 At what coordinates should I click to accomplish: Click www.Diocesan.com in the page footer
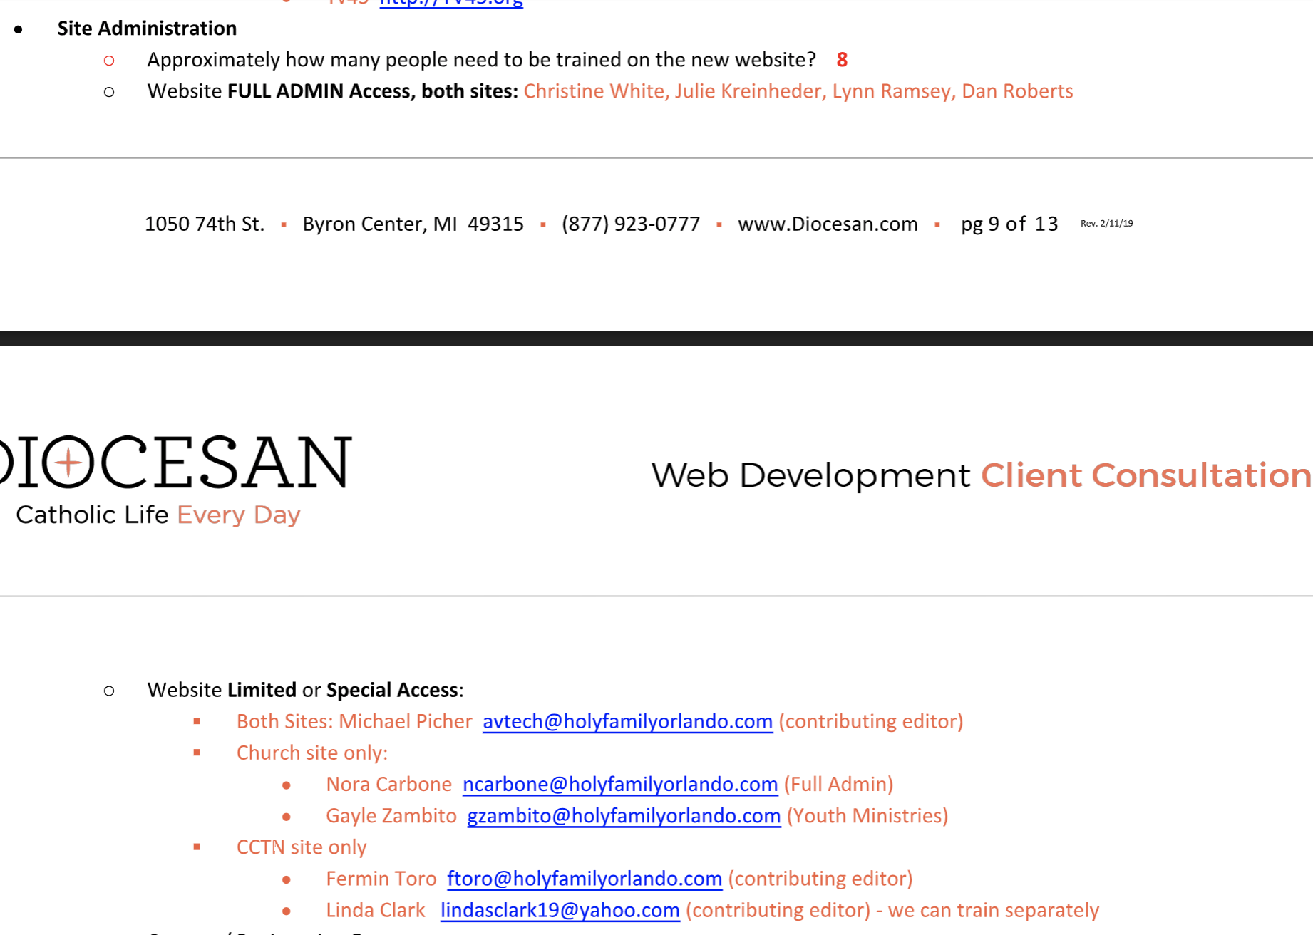click(827, 224)
